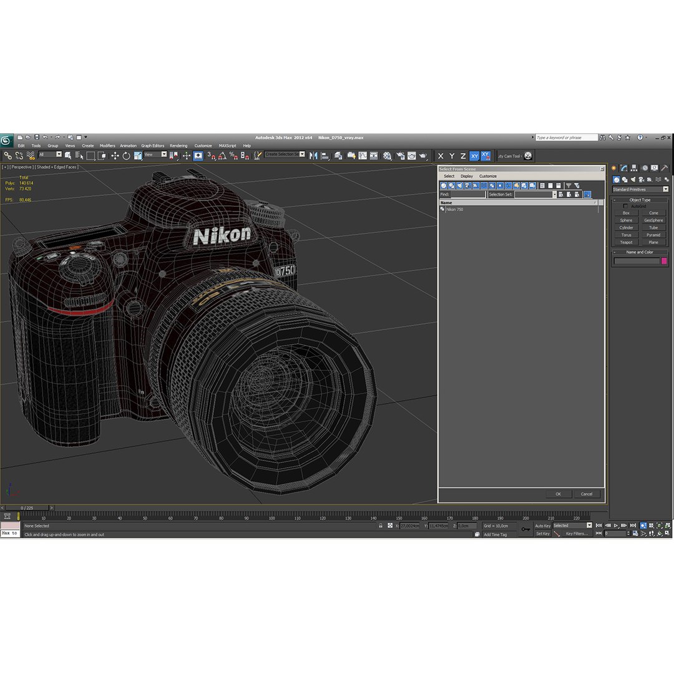
Task: Open the key filter Selected dropdown
Action: click(x=572, y=525)
